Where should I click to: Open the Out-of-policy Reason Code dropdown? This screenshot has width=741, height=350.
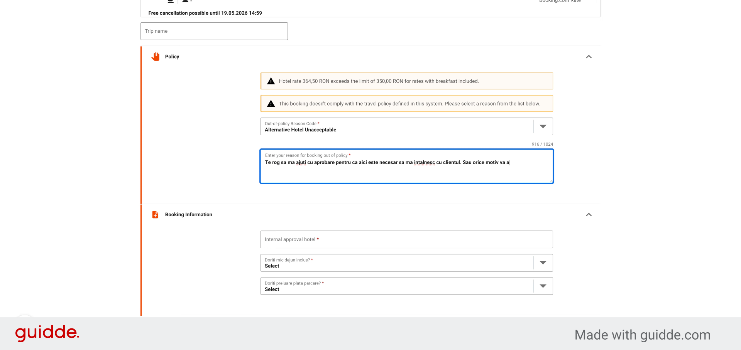pos(406,126)
